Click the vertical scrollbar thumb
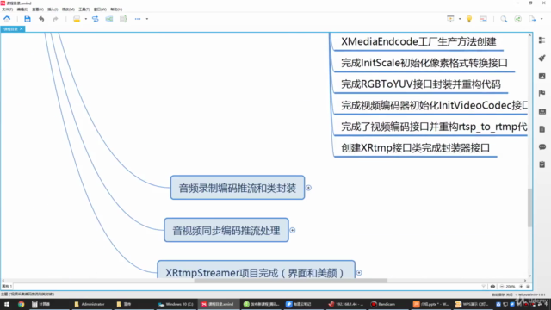Image resolution: width=551 pixels, height=310 pixels. [x=529, y=208]
